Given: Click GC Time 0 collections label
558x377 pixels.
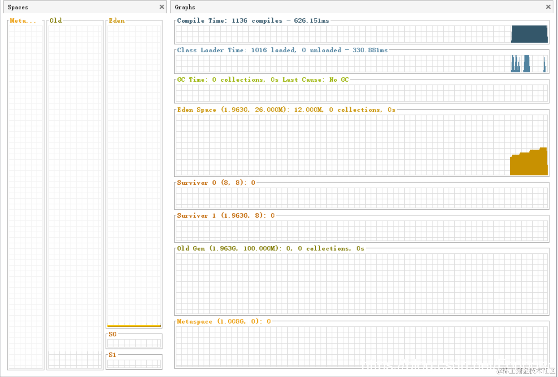Looking at the screenshot, I should [263, 80].
